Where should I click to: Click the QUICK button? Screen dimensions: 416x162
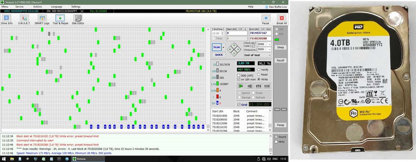(219, 55)
